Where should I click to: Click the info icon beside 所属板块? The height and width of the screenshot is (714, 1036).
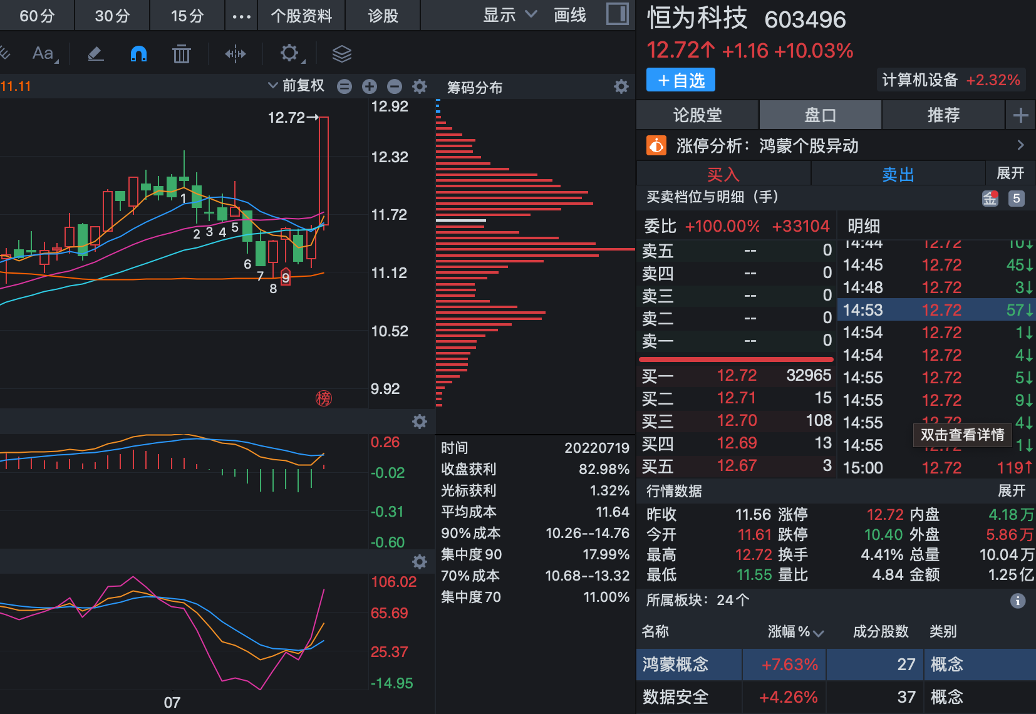[x=1018, y=600]
